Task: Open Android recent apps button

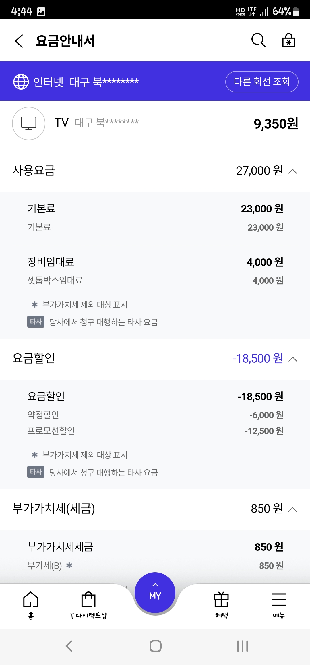Action: [x=242, y=646]
